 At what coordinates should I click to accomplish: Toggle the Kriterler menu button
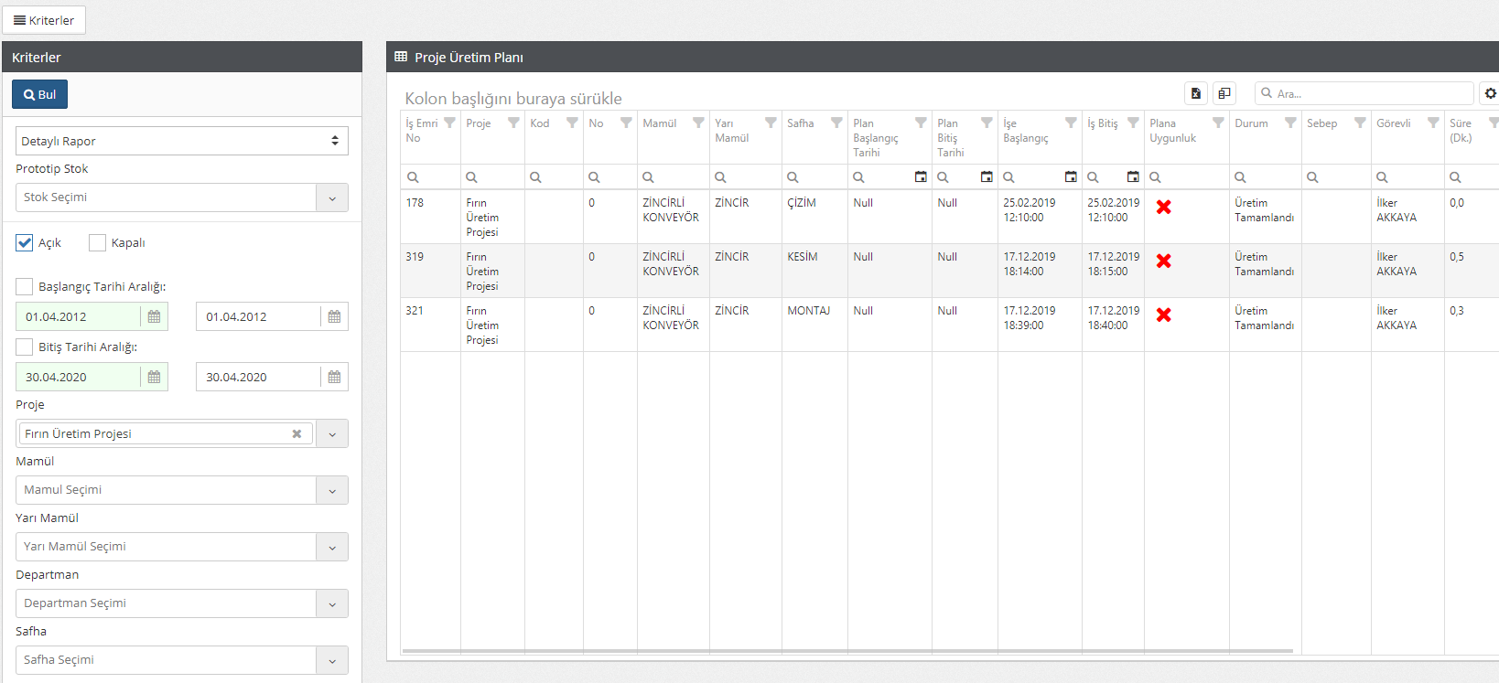pos(44,20)
